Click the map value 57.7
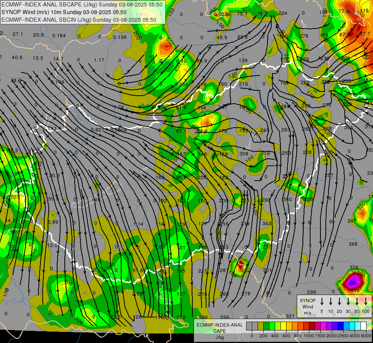The image size is (373, 343). coord(365,34)
